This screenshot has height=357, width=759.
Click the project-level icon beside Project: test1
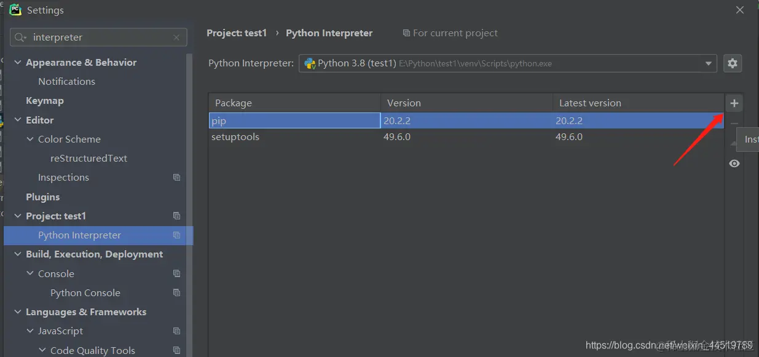(177, 216)
